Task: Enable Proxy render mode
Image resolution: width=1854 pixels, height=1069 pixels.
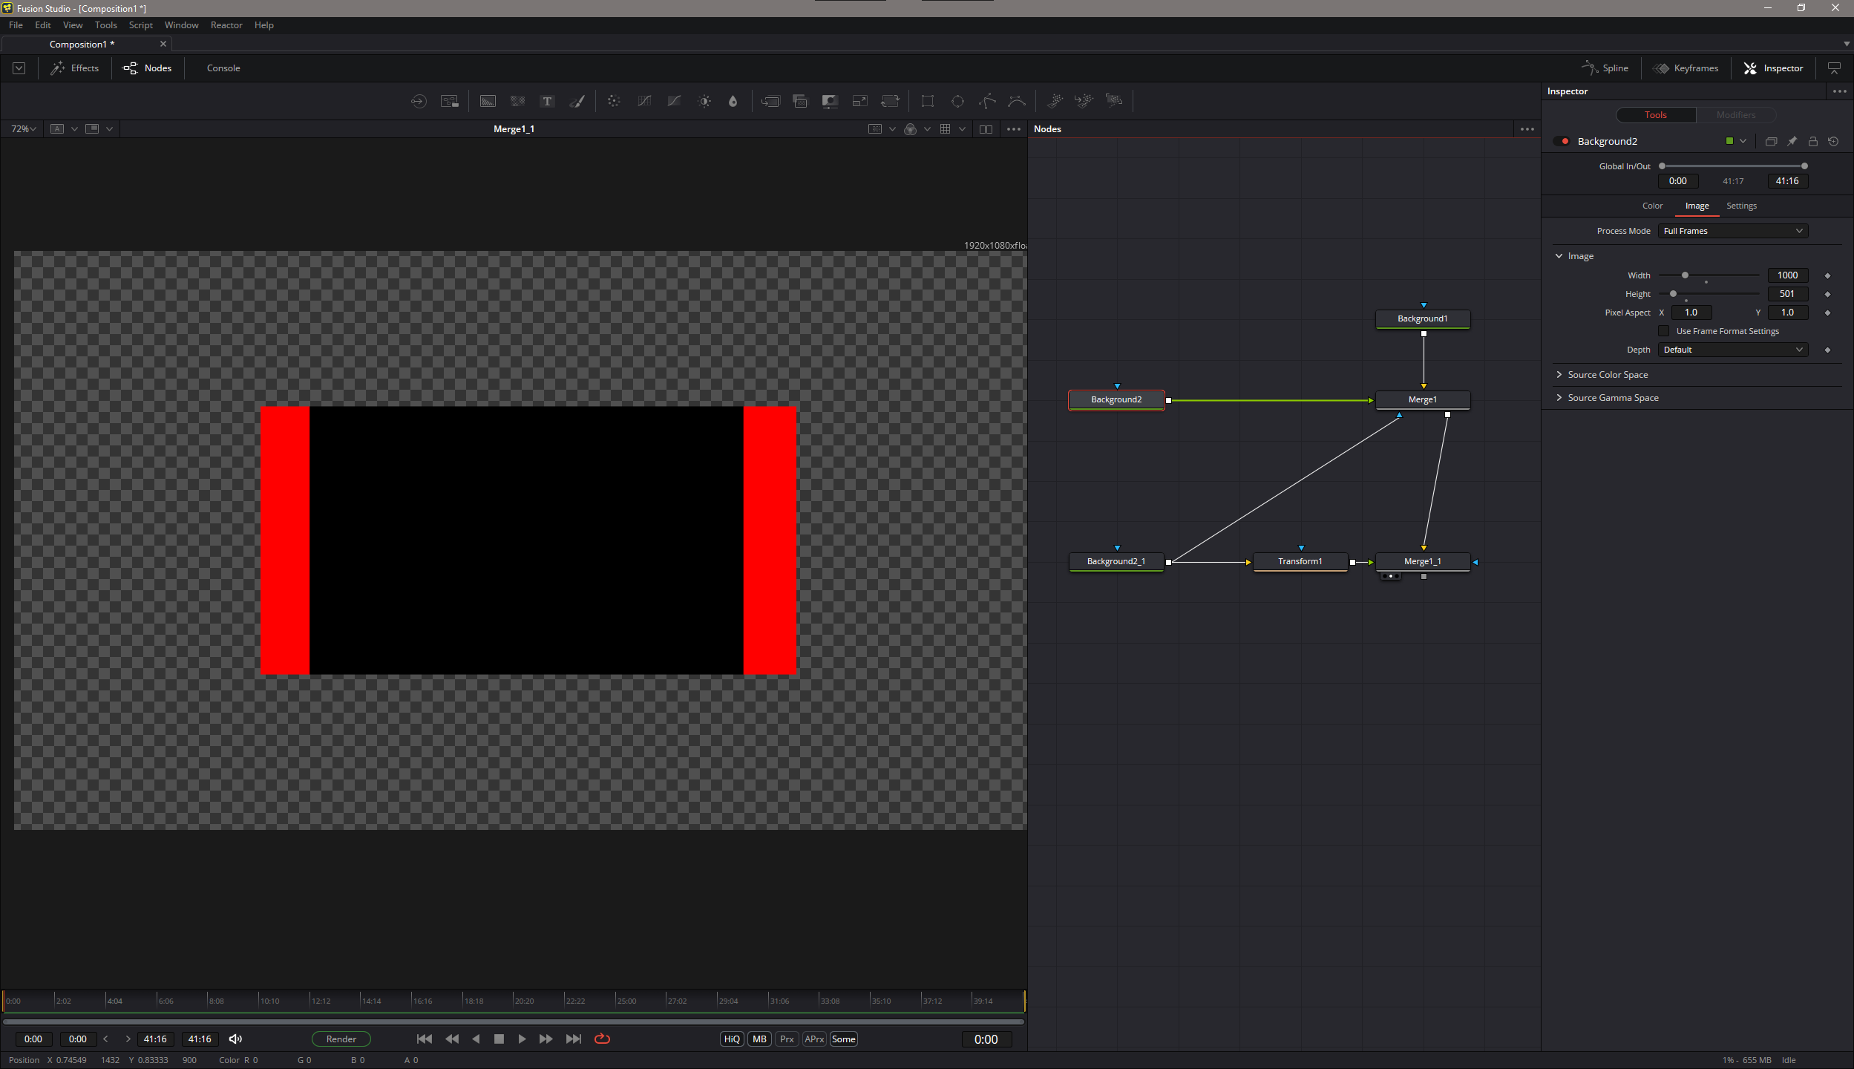Action: pyautogui.click(x=787, y=1039)
